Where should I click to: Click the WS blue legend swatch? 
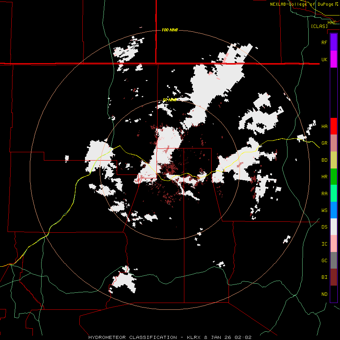[334, 210]
